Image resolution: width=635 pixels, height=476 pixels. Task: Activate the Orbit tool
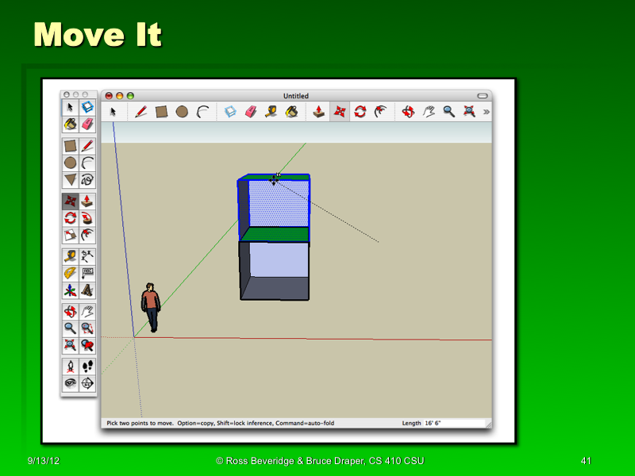pos(407,112)
